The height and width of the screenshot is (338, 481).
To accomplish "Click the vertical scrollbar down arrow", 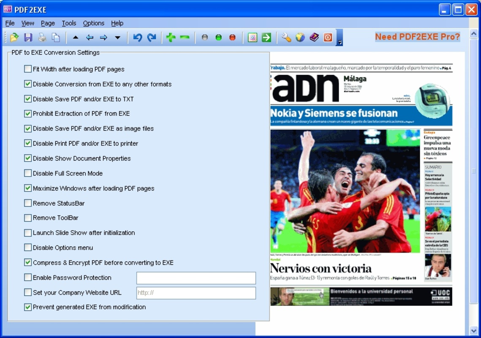I will (x=474, y=331).
